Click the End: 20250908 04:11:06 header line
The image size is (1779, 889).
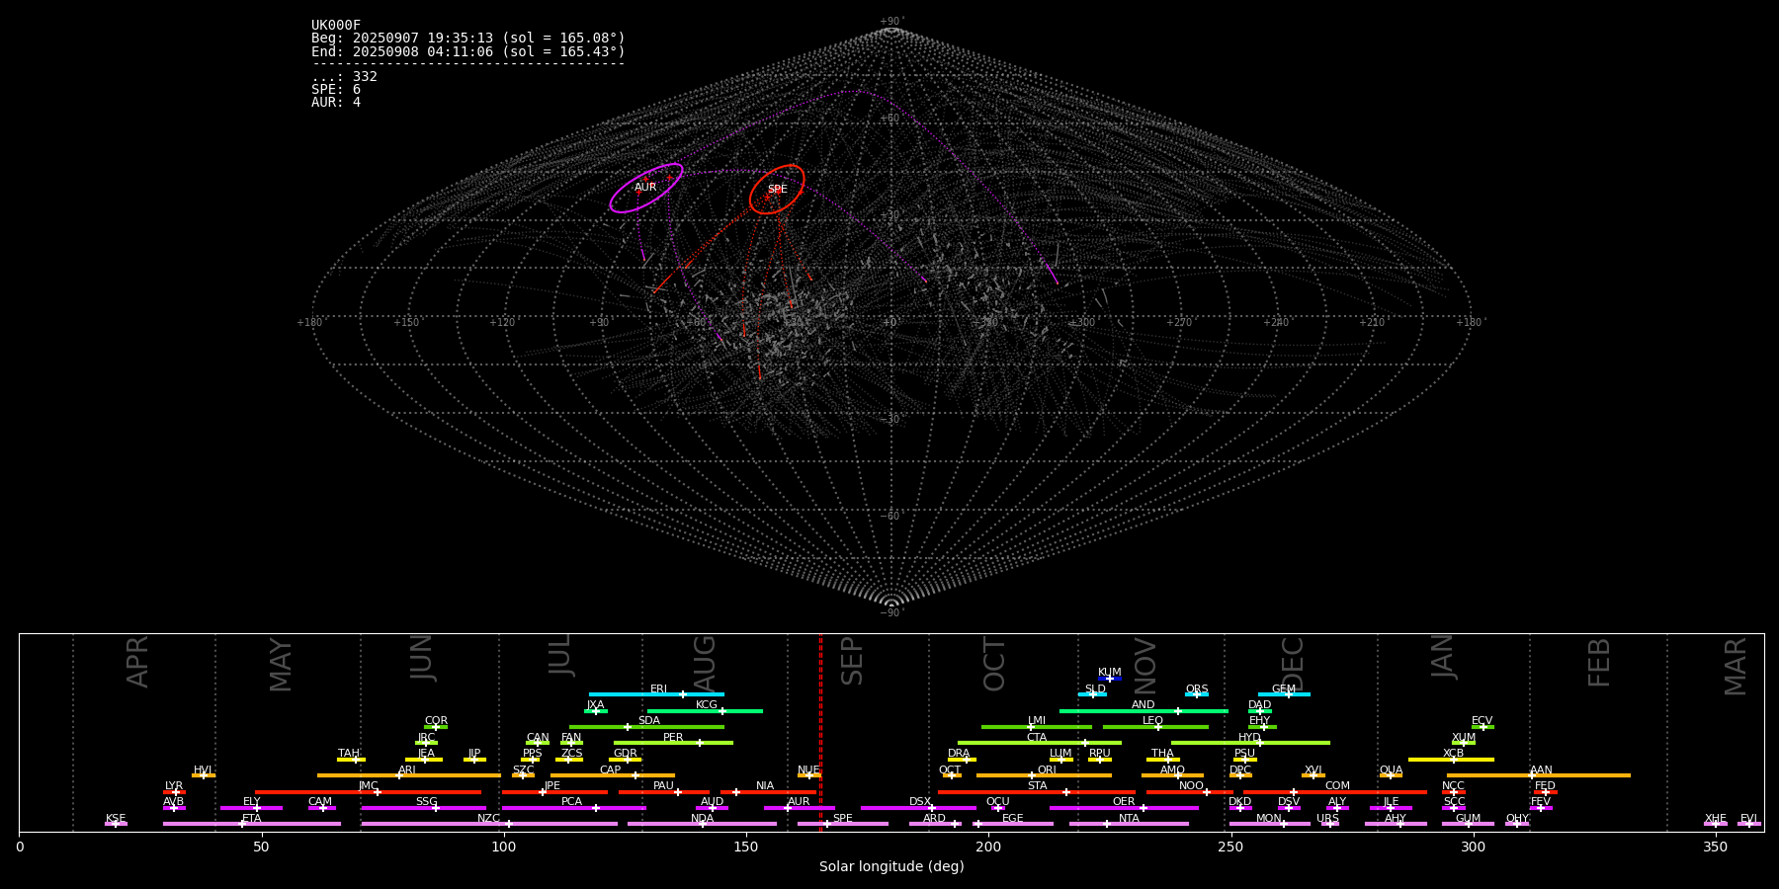pyautogui.click(x=468, y=51)
